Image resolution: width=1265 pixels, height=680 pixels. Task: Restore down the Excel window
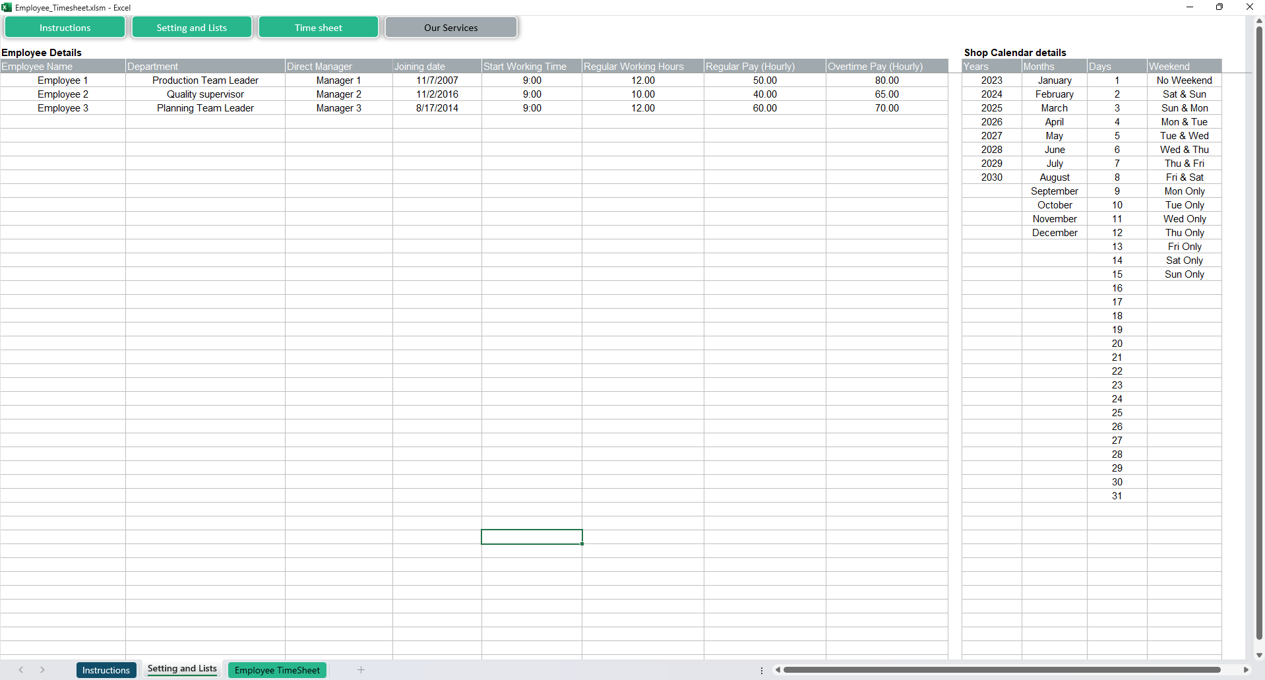(x=1219, y=7)
